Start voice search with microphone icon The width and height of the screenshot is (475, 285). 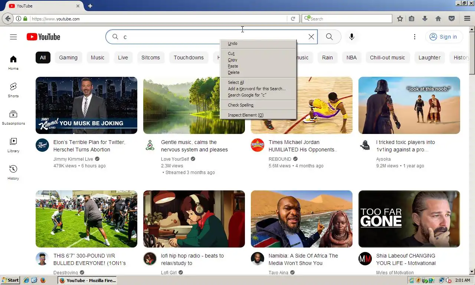(x=352, y=37)
